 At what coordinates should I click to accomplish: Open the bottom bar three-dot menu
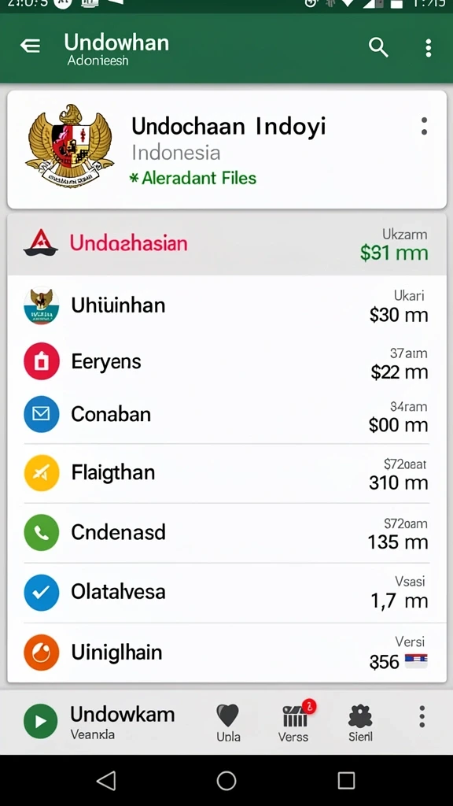click(x=422, y=716)
